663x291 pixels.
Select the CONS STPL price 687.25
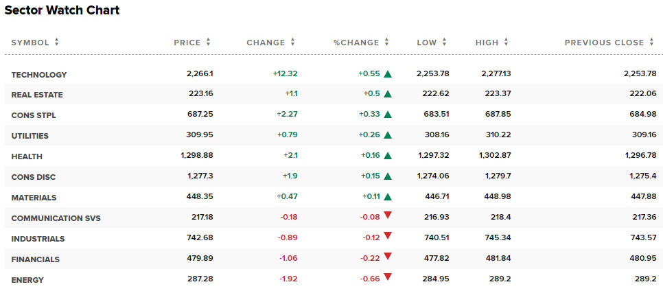pyautogui.click(x=200, y=114)
